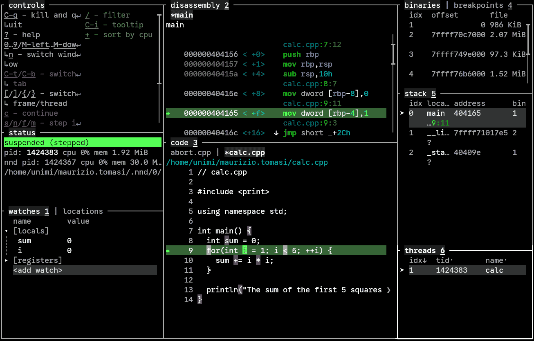Click the selected frame marker in stack

(402, 113)
